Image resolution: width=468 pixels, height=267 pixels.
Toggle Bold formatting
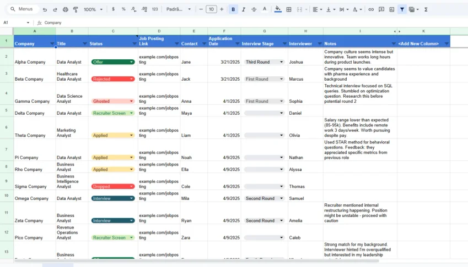pyautogui.click(x=233, y=9)
